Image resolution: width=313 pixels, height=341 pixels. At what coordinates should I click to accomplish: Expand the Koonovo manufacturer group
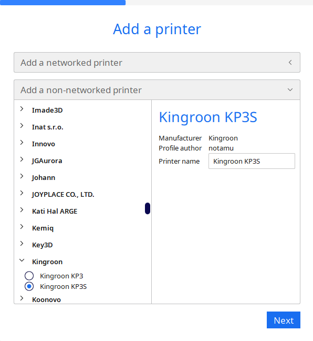point(22,298)
